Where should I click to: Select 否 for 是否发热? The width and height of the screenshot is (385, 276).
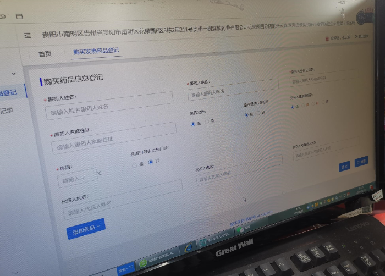pos(207,121)
